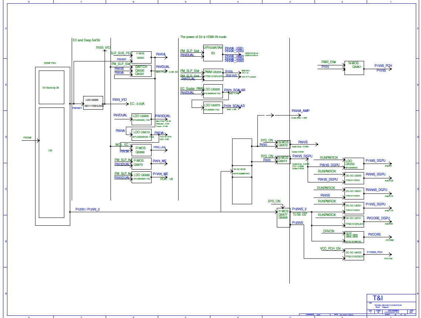Select the UP7534ARA8 X5 block
The height and width of the screenshot is (318, 421).
[213, 53]
